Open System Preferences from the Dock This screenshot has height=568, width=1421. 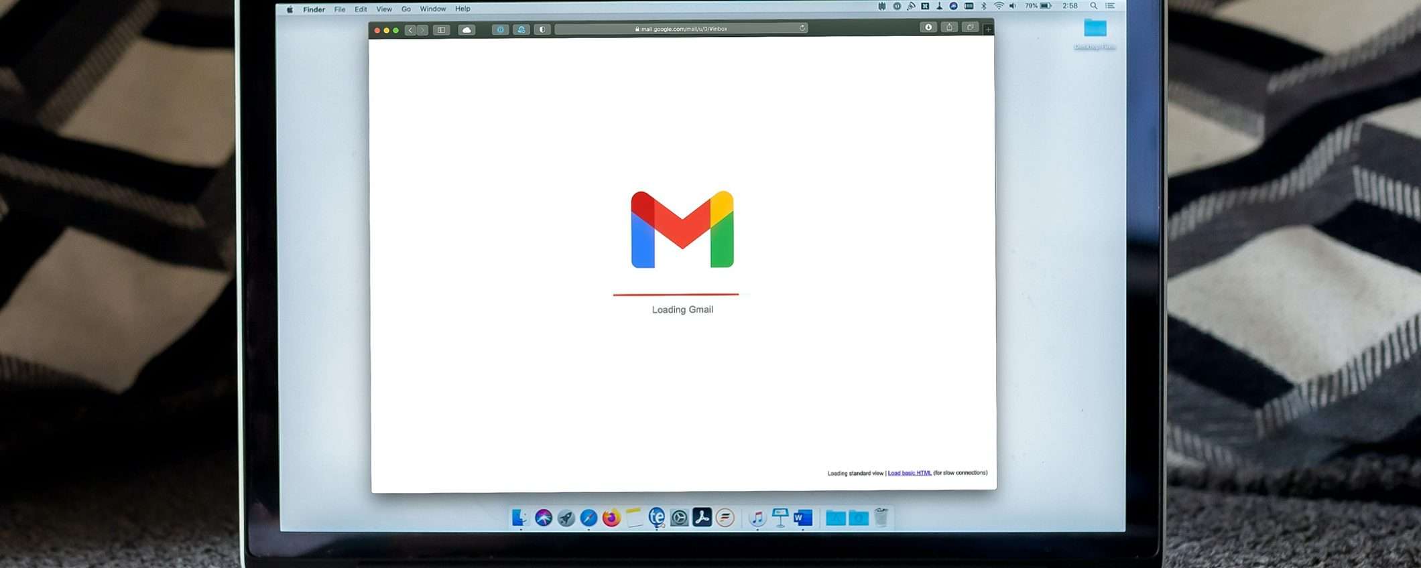click(x=680, y=518)
